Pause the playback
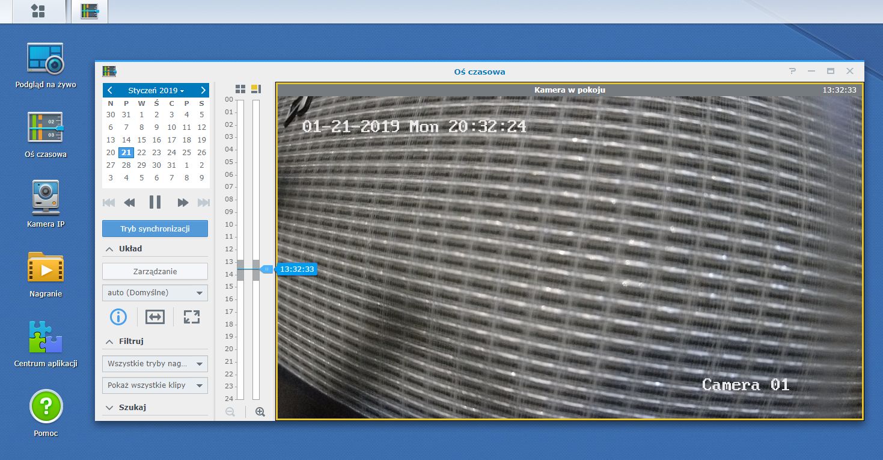 [x=155, y=202]
